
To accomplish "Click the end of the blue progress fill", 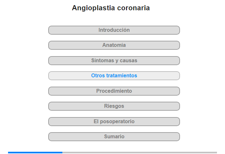I will point(62,152).
